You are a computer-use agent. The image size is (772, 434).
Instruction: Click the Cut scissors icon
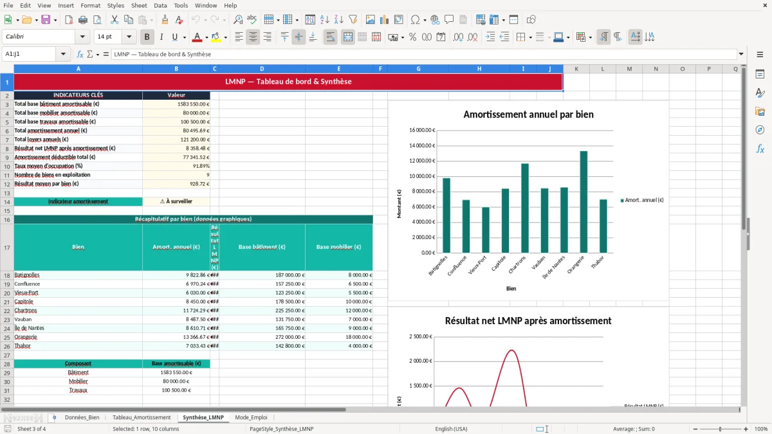[114, 20]
